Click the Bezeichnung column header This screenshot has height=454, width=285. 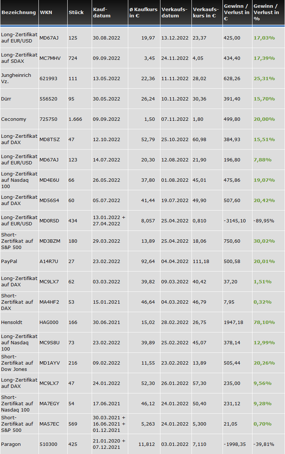coord(18,13)
